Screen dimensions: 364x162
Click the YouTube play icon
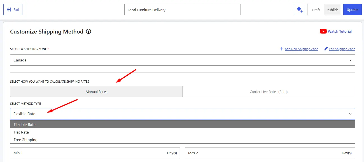coord(323,31)
